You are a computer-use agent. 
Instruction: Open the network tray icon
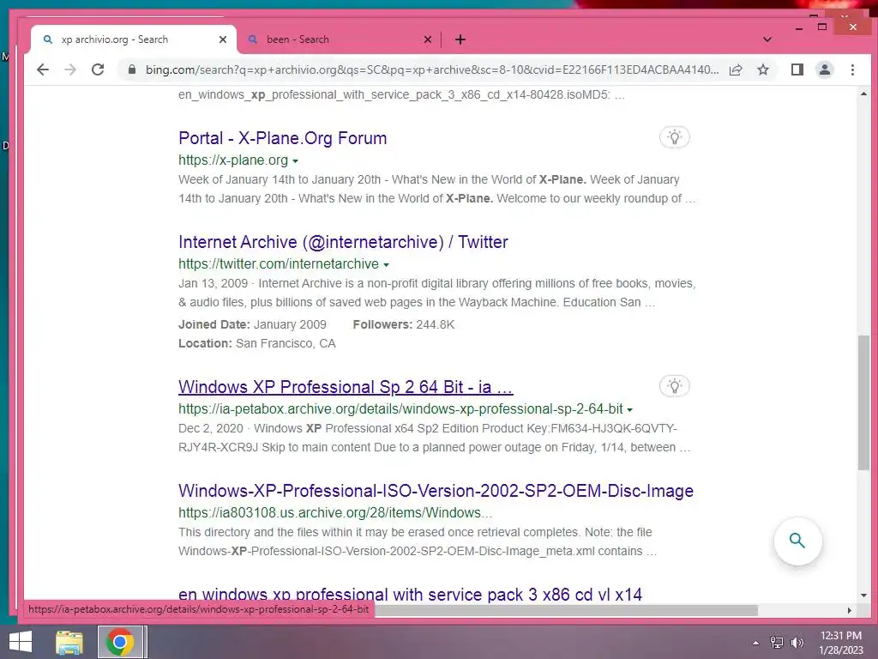[777, 643]
